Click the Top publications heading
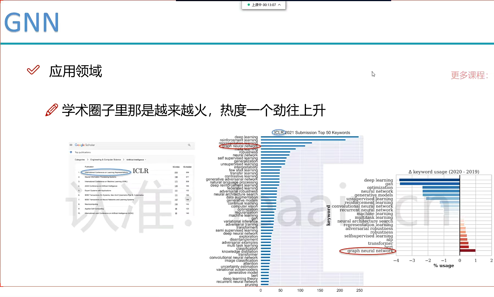 click(x=83, y=152)
